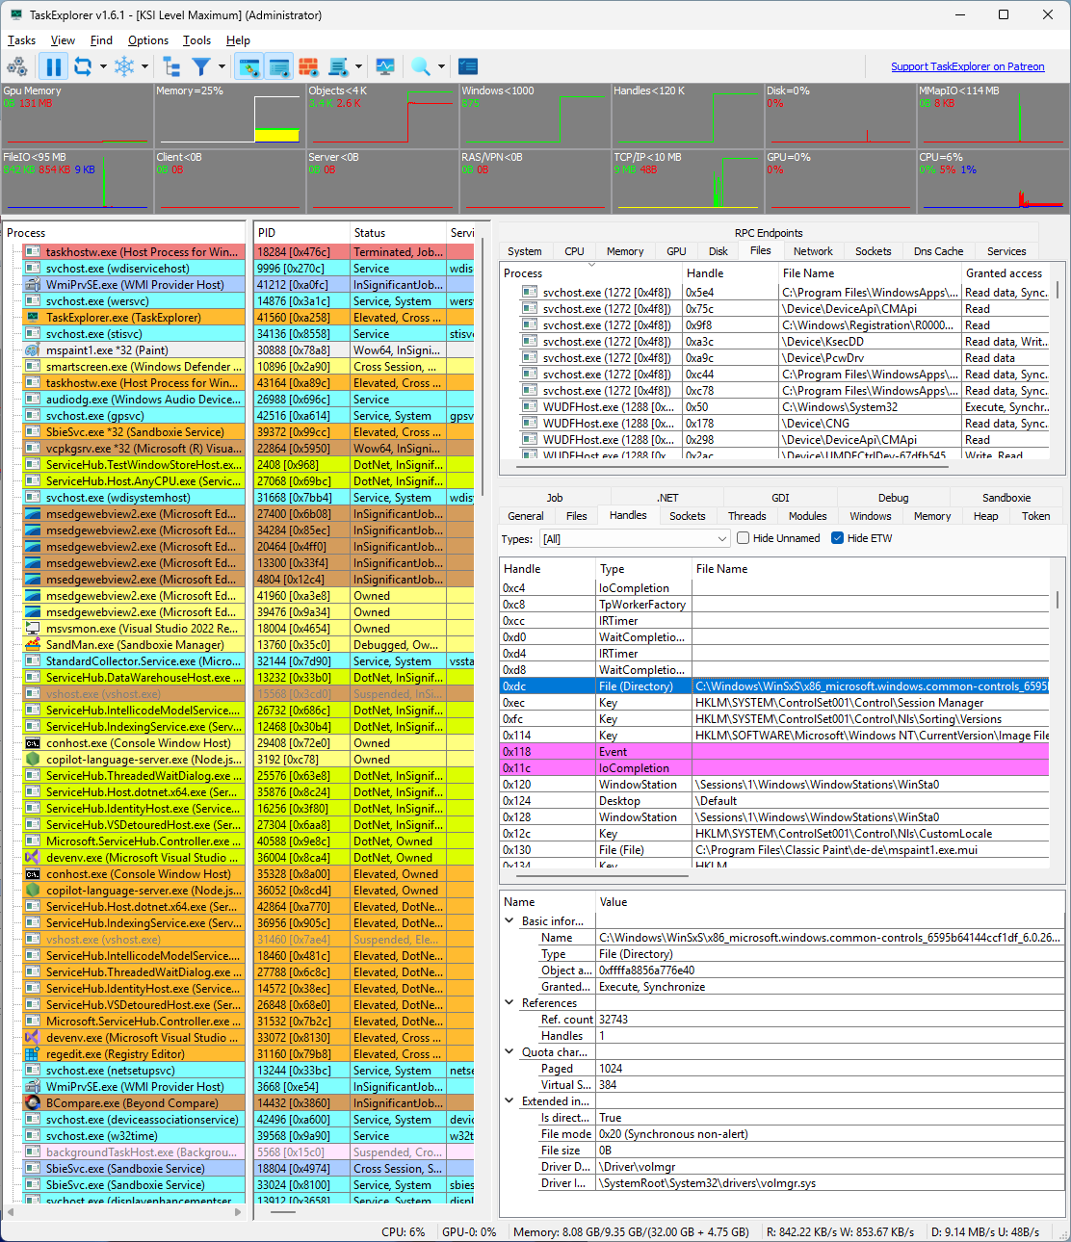Collapse the References section
The image size is (1071, 1242).
coord(509,1002)
